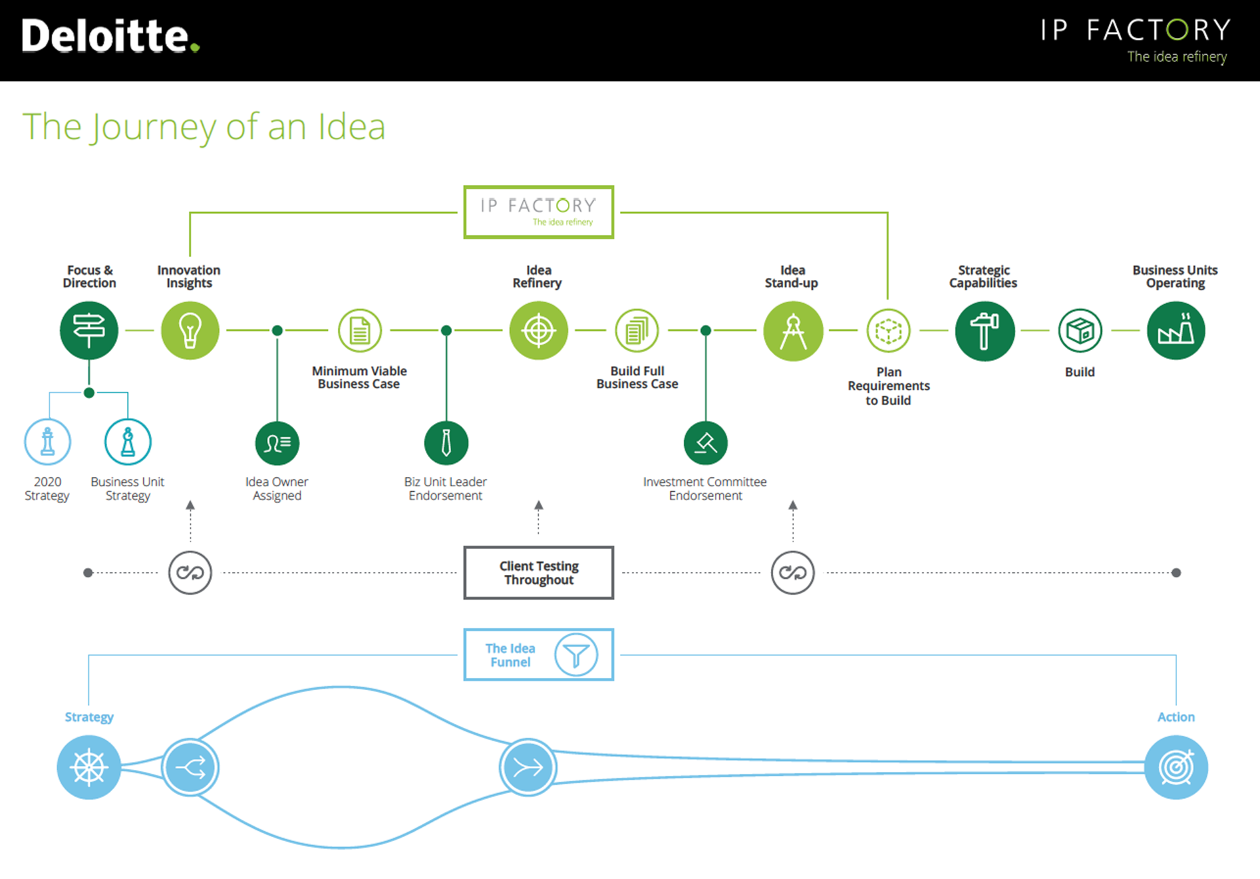This screenshot has height=879, width=1260.
Task: Click the Build Full Business Case icon
Action: click(x=637, y=330)
